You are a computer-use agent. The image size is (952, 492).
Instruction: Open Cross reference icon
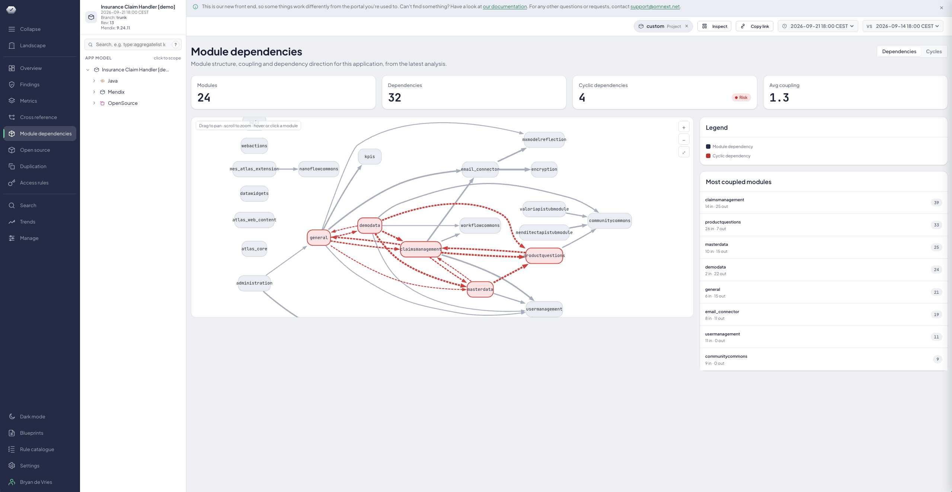12,117
